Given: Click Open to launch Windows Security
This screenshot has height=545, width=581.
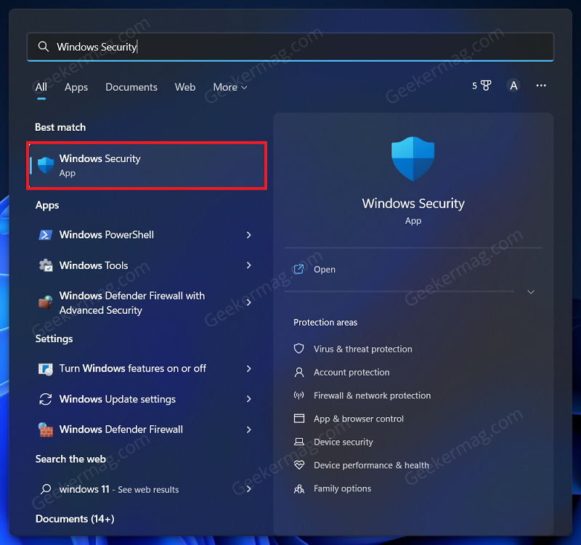Looking at the screenshot, I should pos(325,270).
